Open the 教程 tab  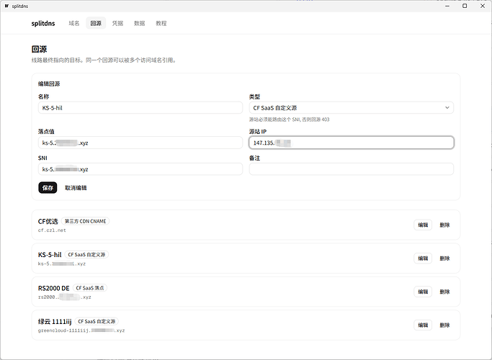pos(161,23)
